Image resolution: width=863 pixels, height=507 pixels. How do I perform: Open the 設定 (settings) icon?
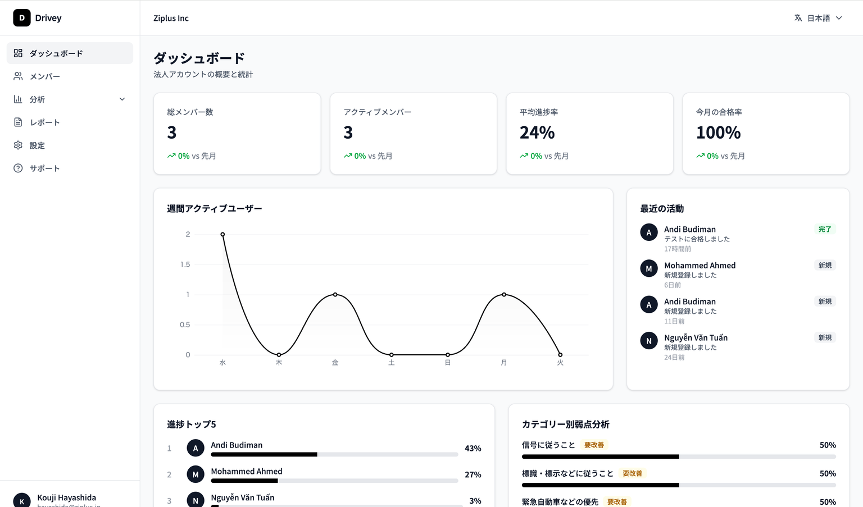pos(17,145)
